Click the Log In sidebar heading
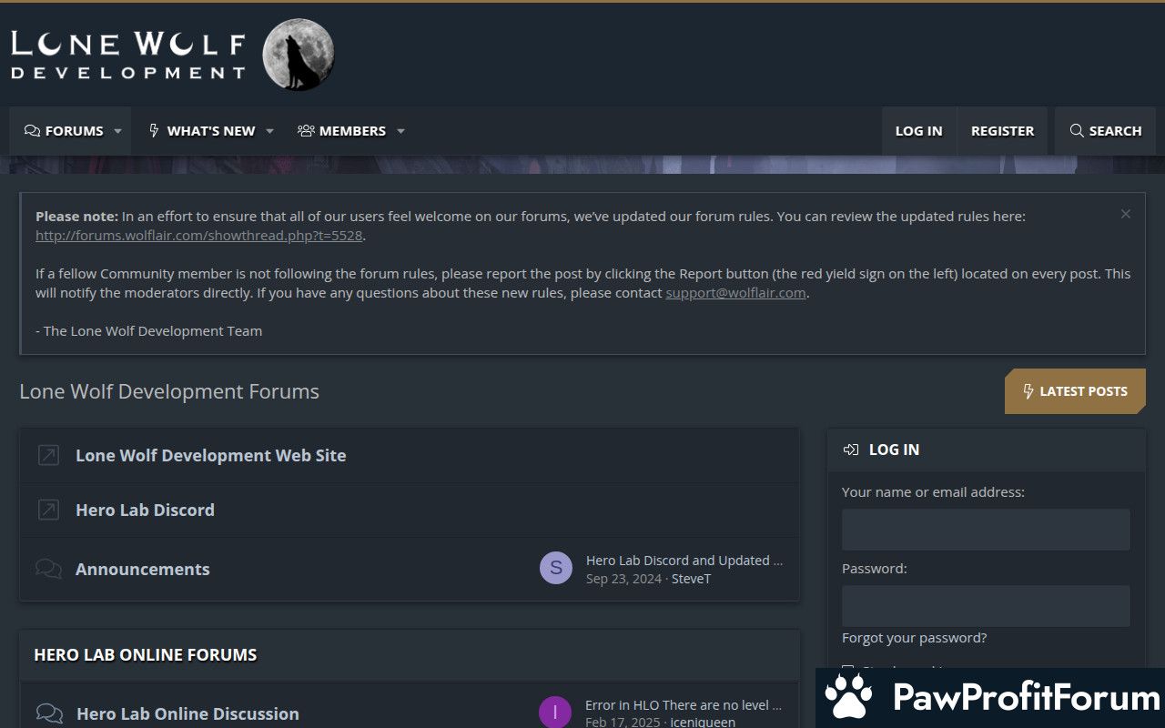Image resolution: width=1165 pixels, height=728 pixels. (894, 450)
